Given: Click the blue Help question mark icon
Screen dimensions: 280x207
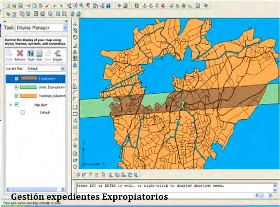Looking at the screenshot, I should tap(108, 6).
